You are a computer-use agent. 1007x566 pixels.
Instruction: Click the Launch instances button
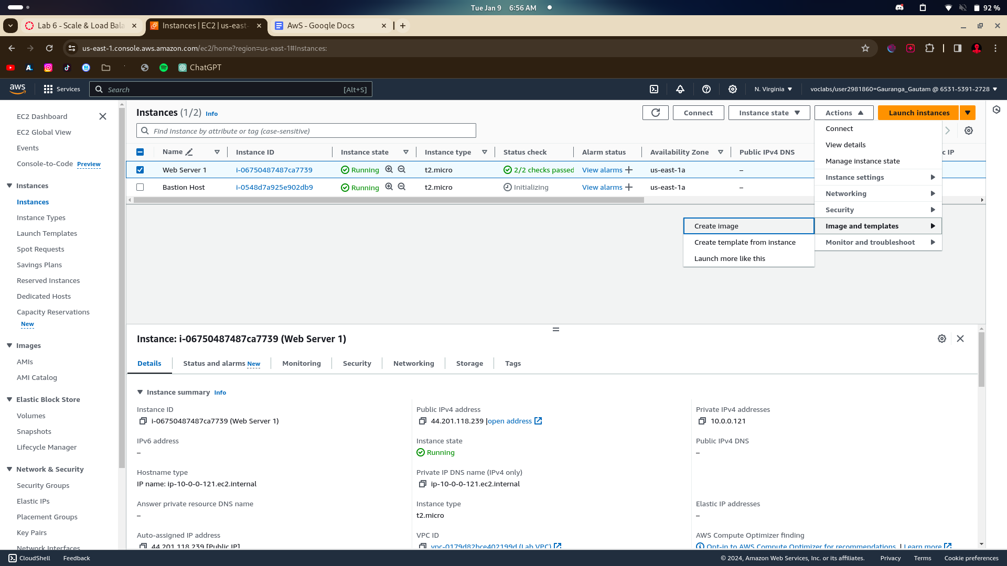tap(919, 113)
